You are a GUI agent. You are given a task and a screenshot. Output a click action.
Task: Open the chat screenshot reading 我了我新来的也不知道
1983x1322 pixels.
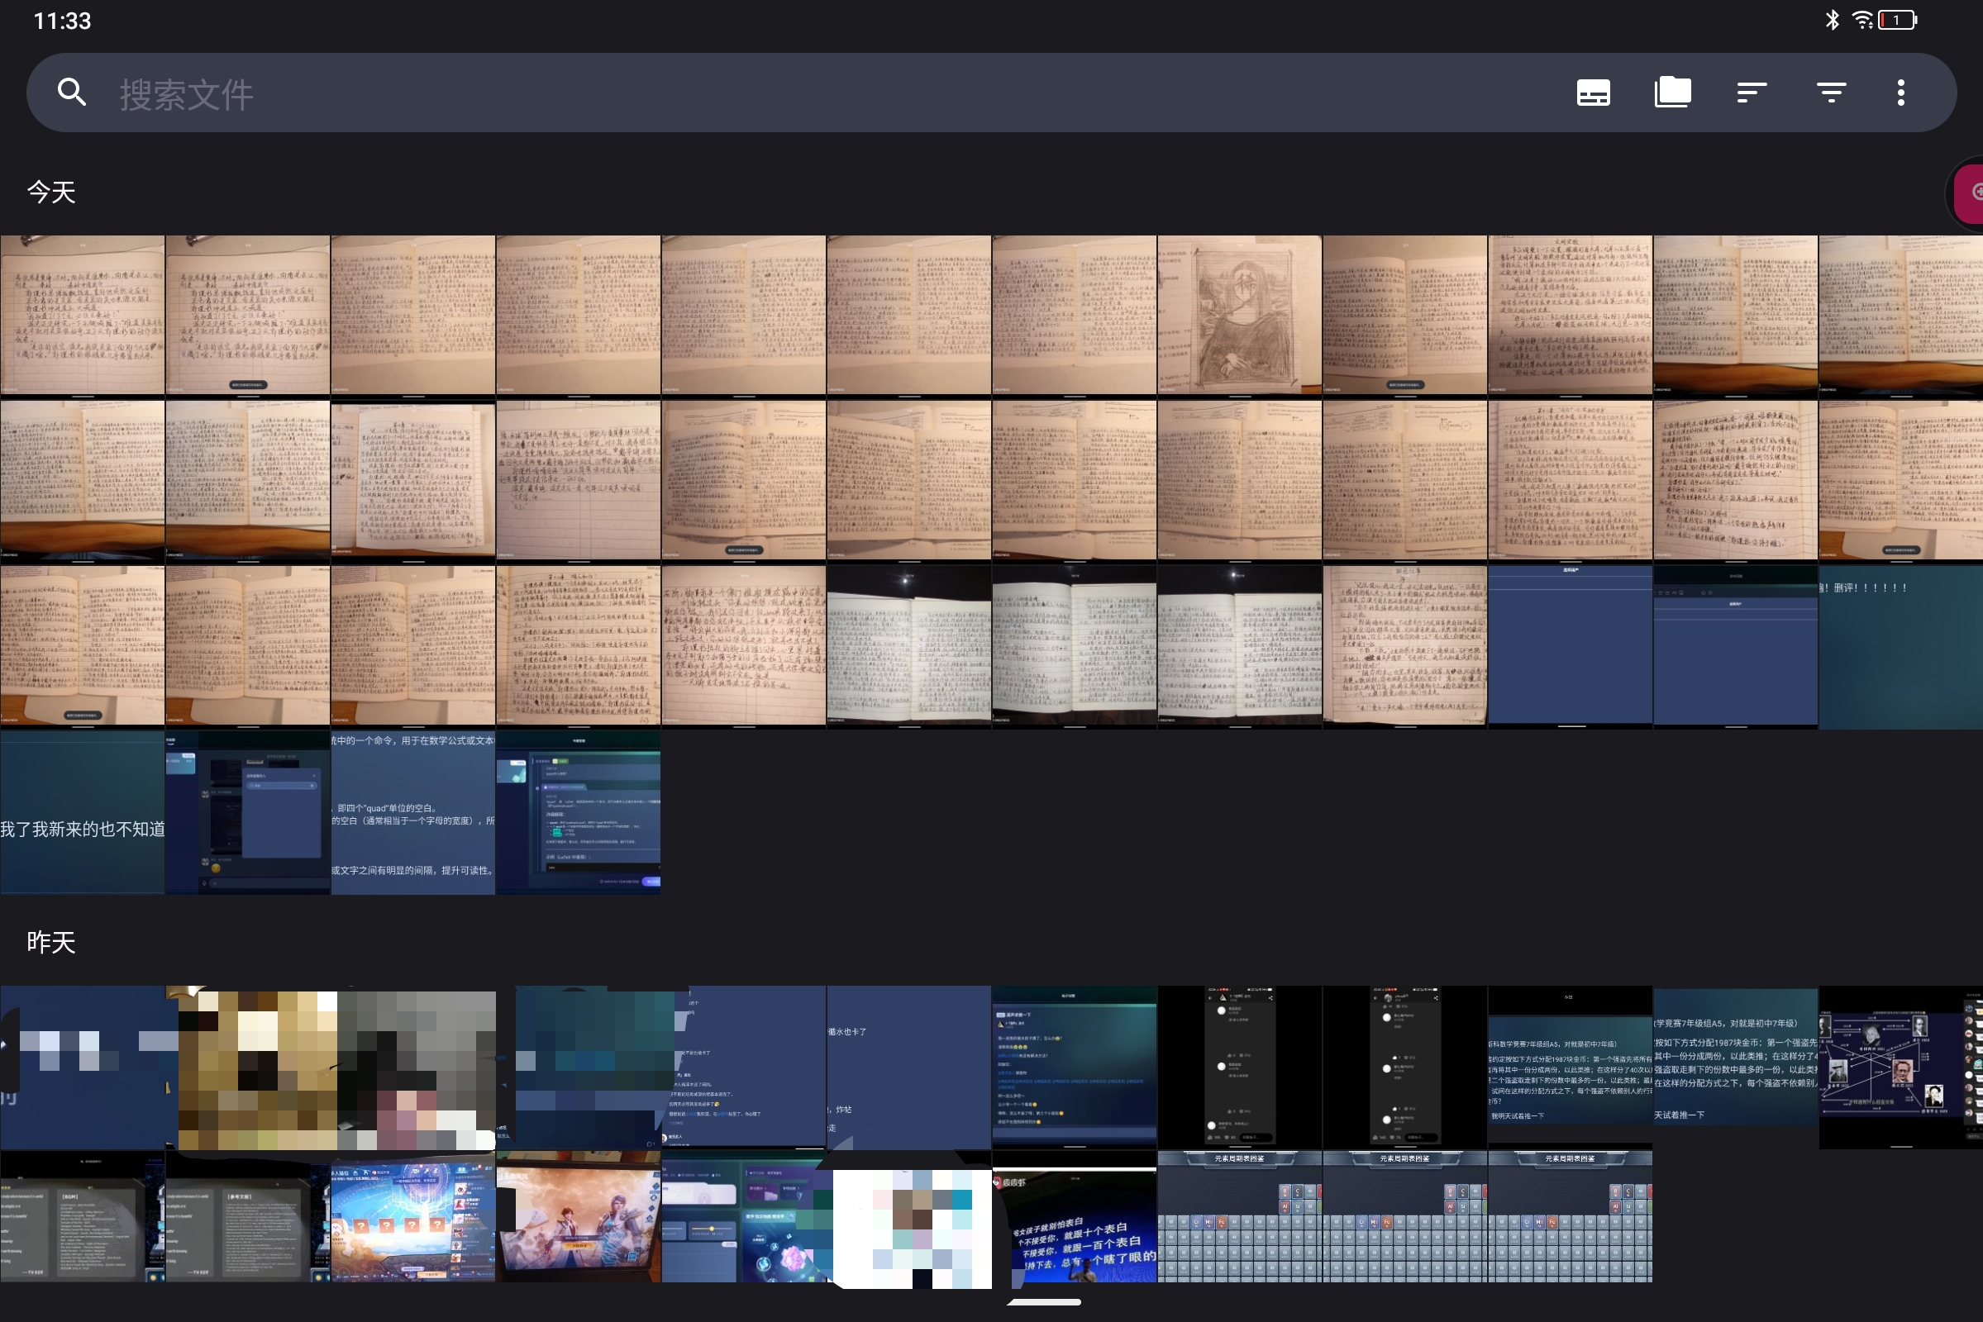coord(82,812)
